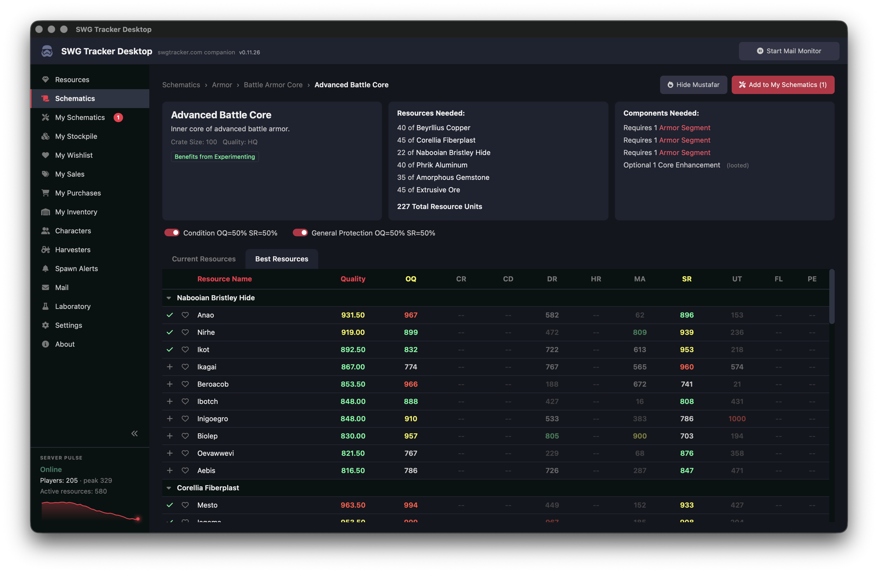Uncheck the Nirhe resource checkmark
The width and height of the screenshot is (878, 573).
click(169, 332)
